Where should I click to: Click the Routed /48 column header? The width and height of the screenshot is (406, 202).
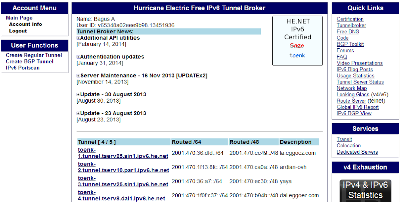point(254,142)
